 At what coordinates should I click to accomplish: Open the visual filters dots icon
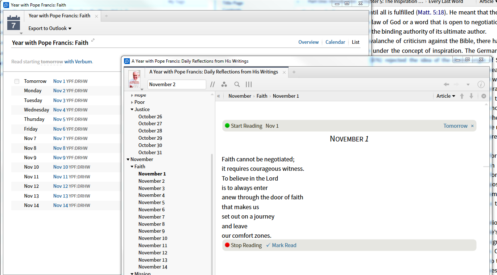coord(224,84)
